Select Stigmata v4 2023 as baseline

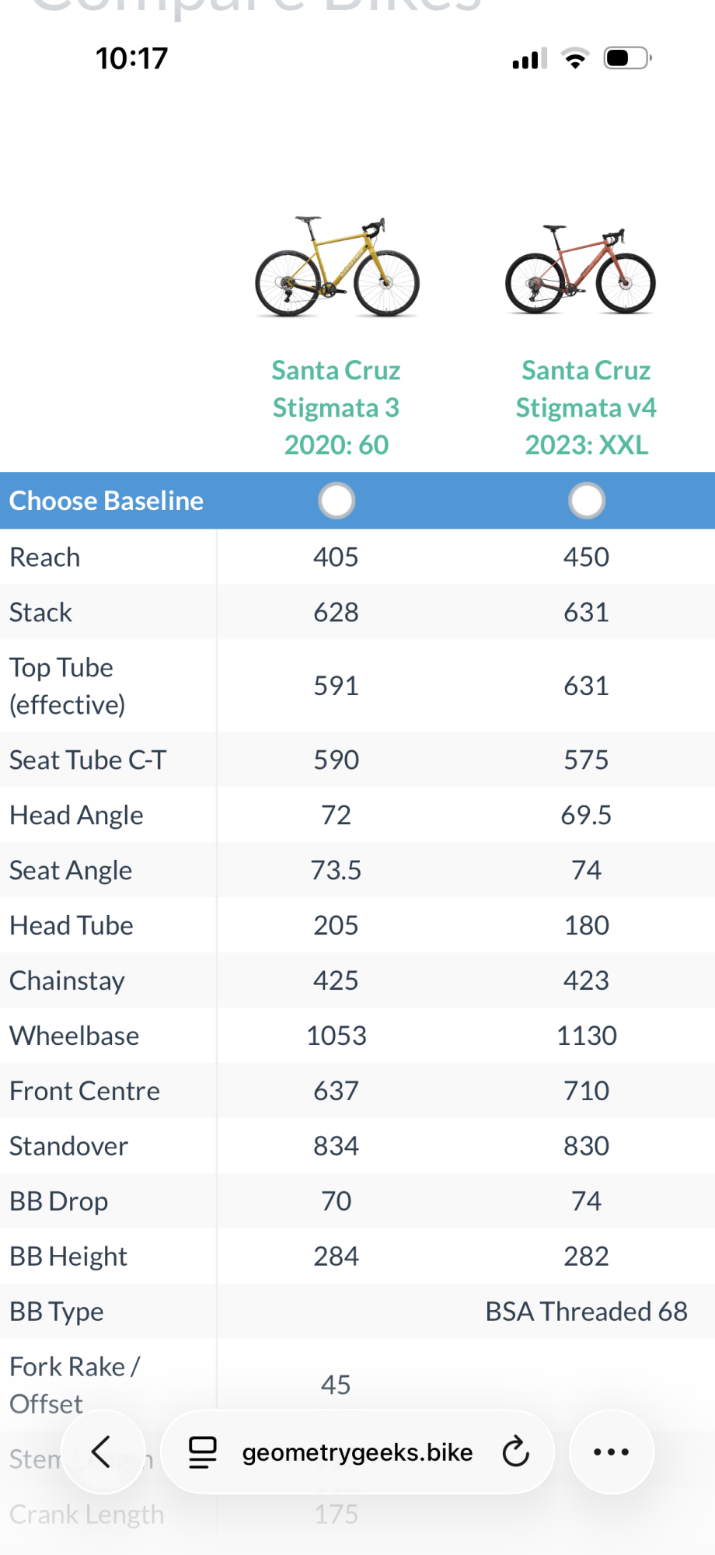pyautogui.click(x=587, y=501)
